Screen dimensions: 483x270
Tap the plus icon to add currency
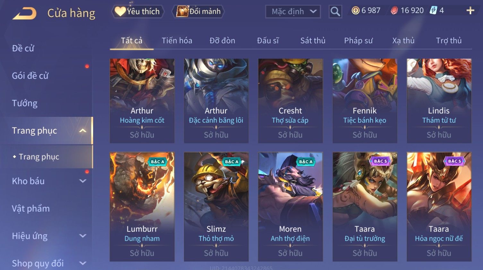470,11
